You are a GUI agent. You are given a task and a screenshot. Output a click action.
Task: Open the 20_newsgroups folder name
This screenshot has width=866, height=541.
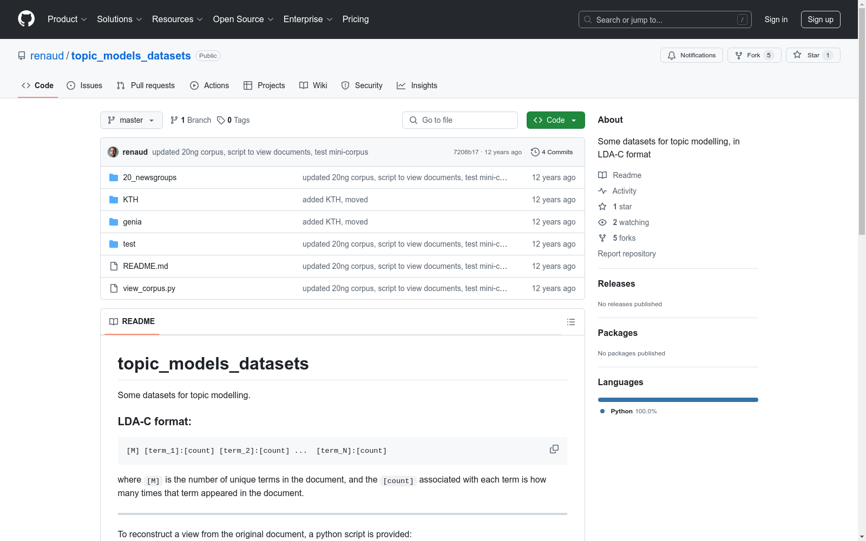coord(150,177)
